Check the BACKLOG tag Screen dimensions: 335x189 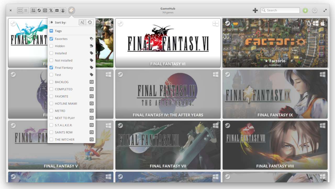click(51, 82)
